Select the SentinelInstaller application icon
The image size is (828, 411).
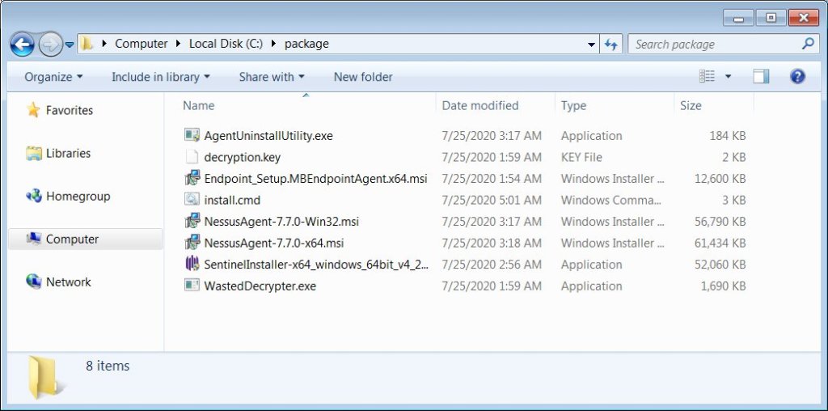tap(192, 264)
